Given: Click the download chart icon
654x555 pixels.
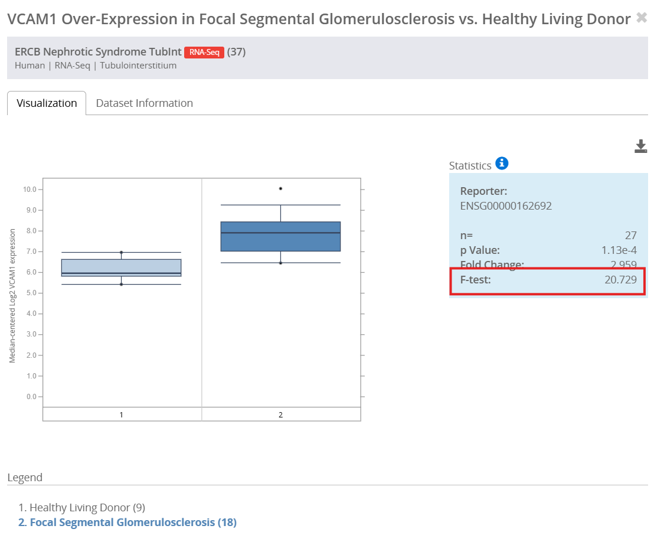Looking at the screenshot, I should [x=640, y=146].
